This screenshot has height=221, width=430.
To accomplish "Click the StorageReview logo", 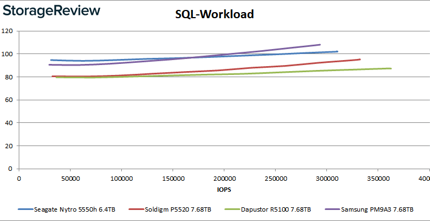I will point(52,11).
